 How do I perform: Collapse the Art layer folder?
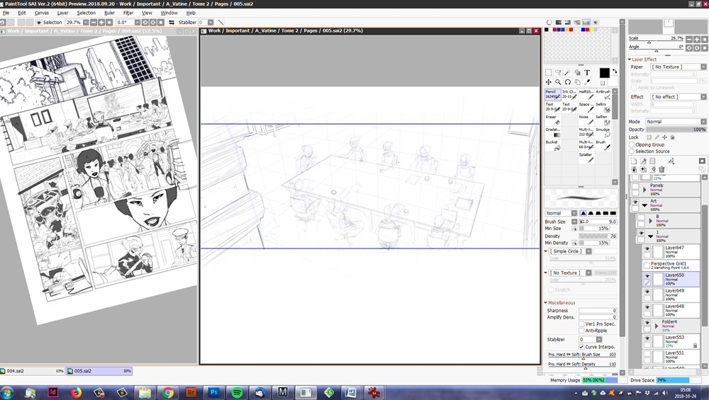[x=644, y=205]
